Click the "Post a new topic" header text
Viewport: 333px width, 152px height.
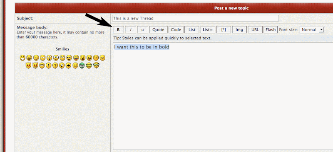coord(231,8)
